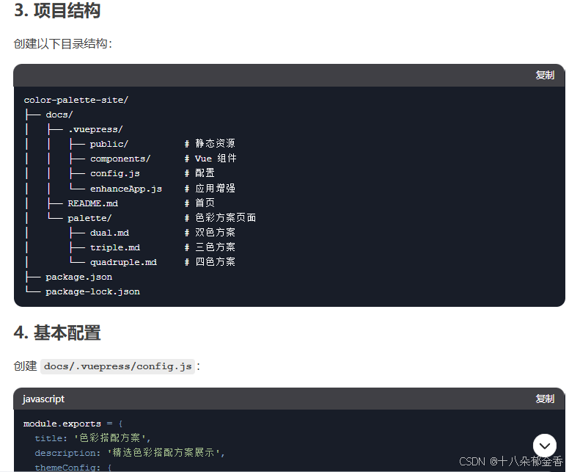
Task: Click 'components/' in the tree
Action: click(x=120, y=159)
